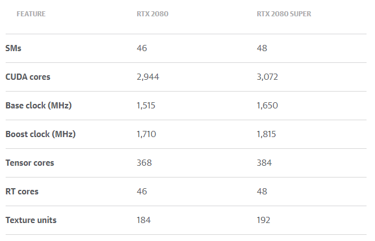Viewport: 375px width, 241px height.
Task: Select the 1,515 base clock value
Action: (x=146, y=106)
